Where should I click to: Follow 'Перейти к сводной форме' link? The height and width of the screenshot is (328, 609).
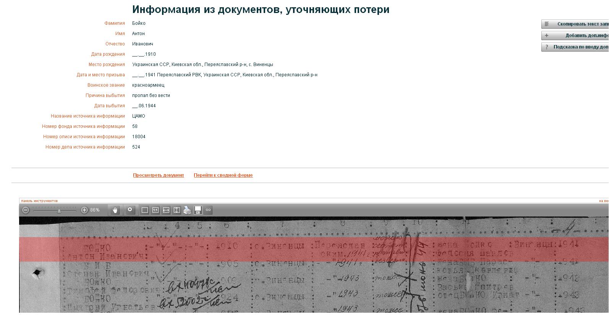tap(223, 175)
